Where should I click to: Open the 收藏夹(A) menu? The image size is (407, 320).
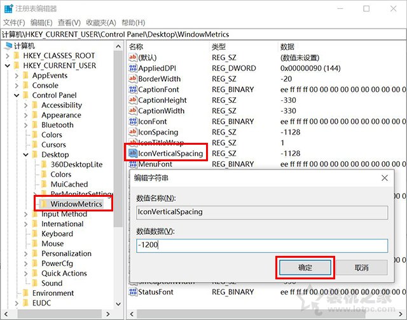pos(101,23)
